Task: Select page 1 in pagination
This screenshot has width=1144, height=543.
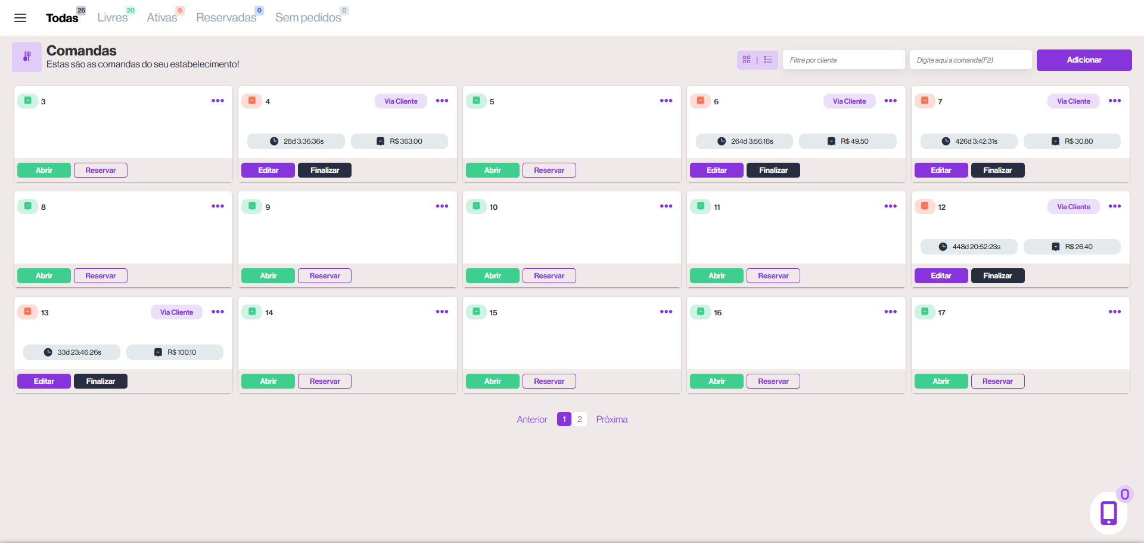Action: [564, 419]
